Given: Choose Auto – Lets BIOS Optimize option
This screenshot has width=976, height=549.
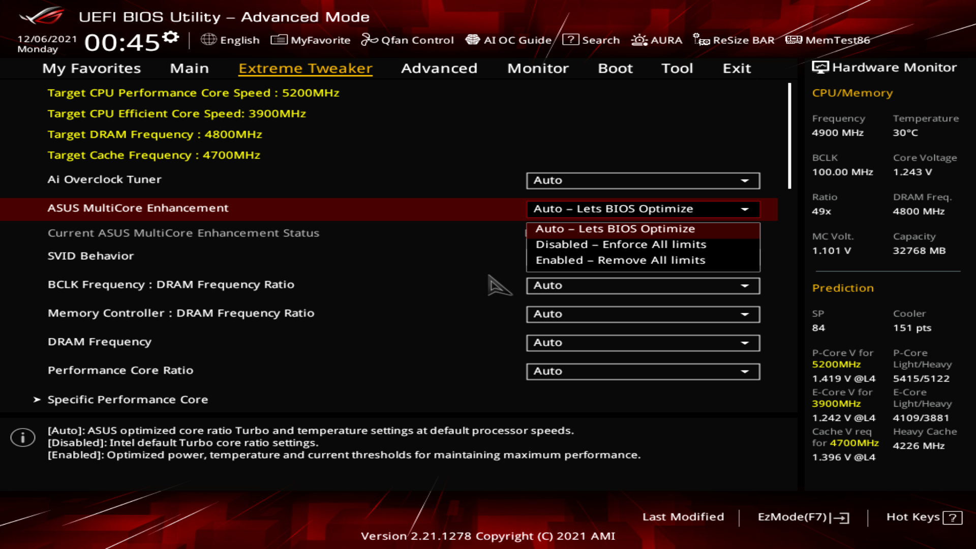Looking at the screenshot, I should [x=615, y=229].
